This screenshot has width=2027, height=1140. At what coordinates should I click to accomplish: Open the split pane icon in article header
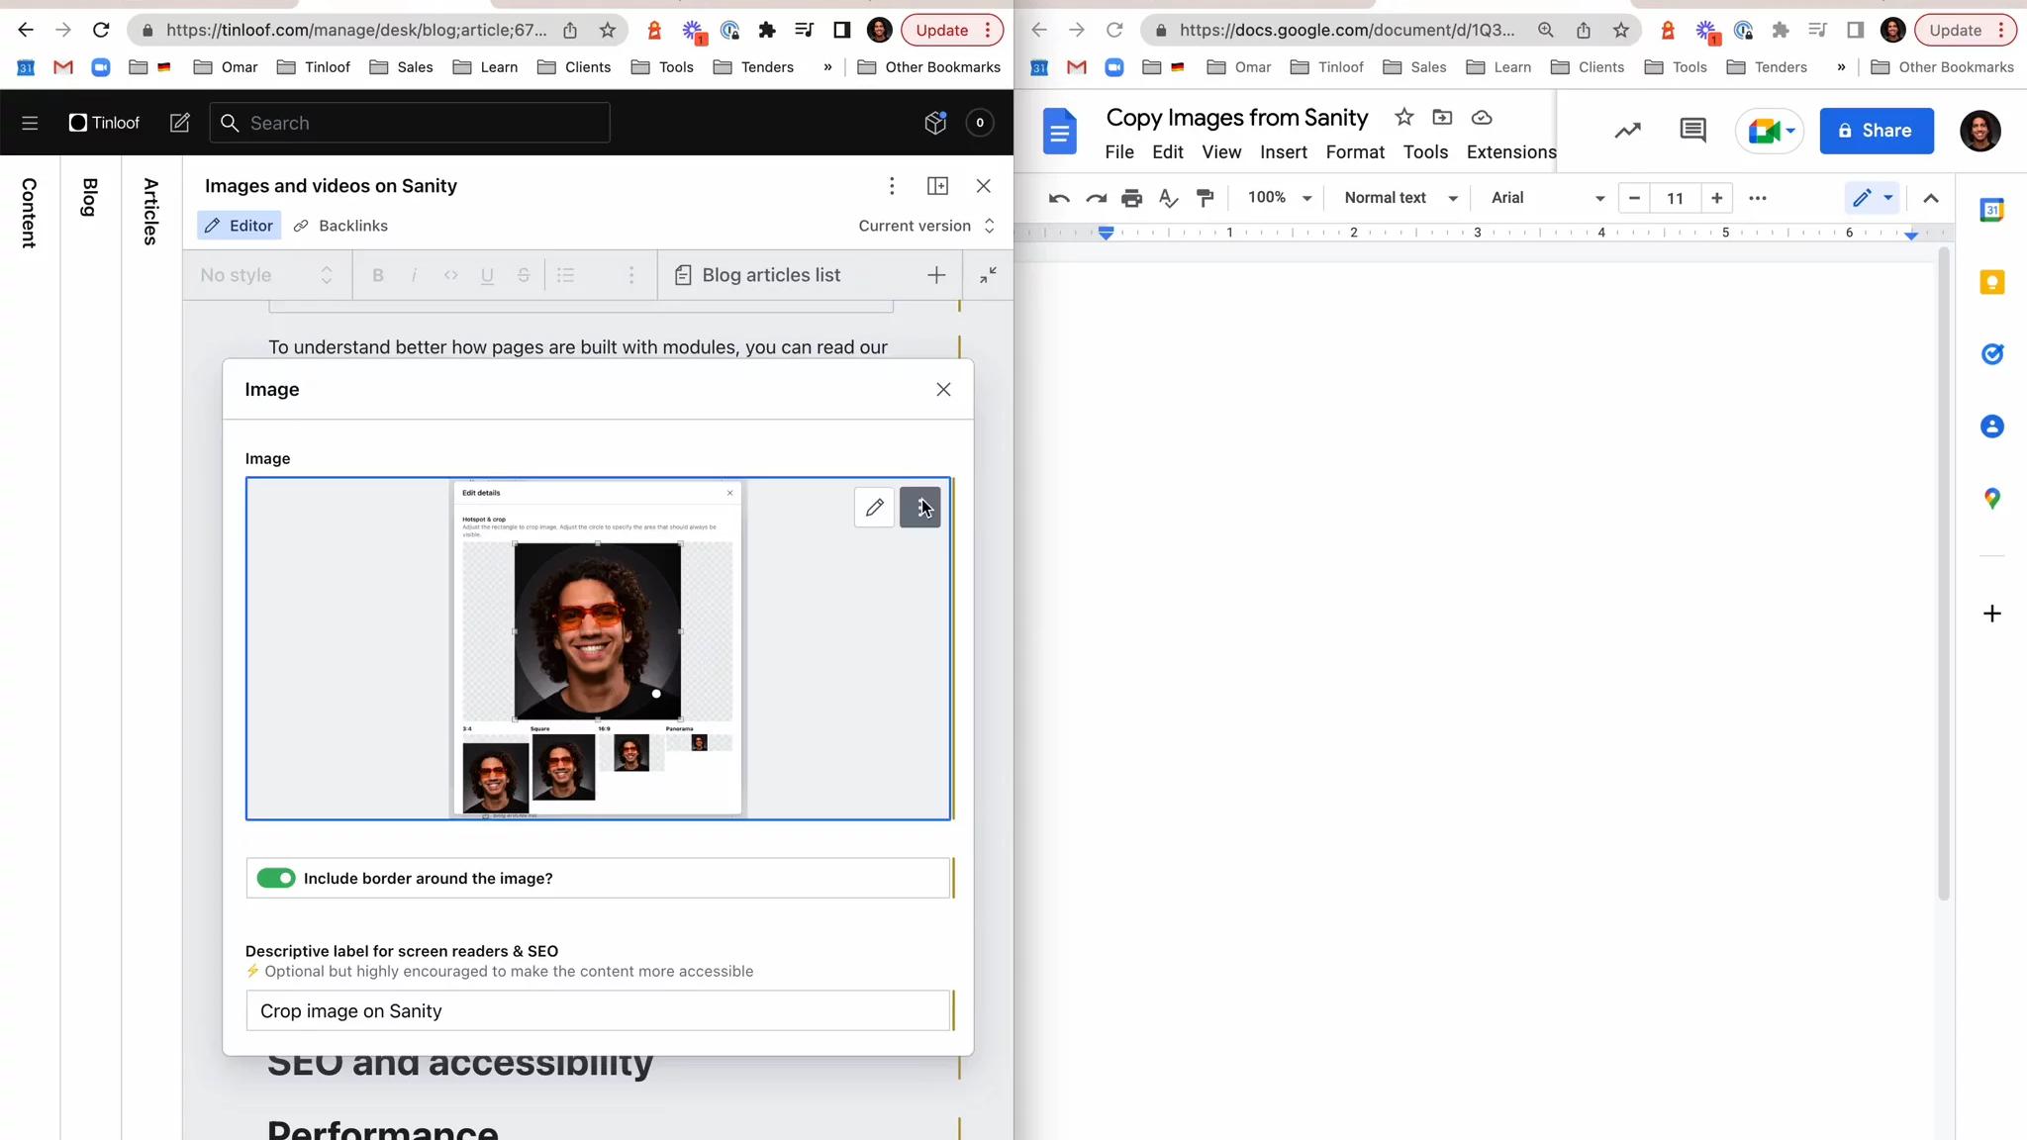[x=937, y=186]
